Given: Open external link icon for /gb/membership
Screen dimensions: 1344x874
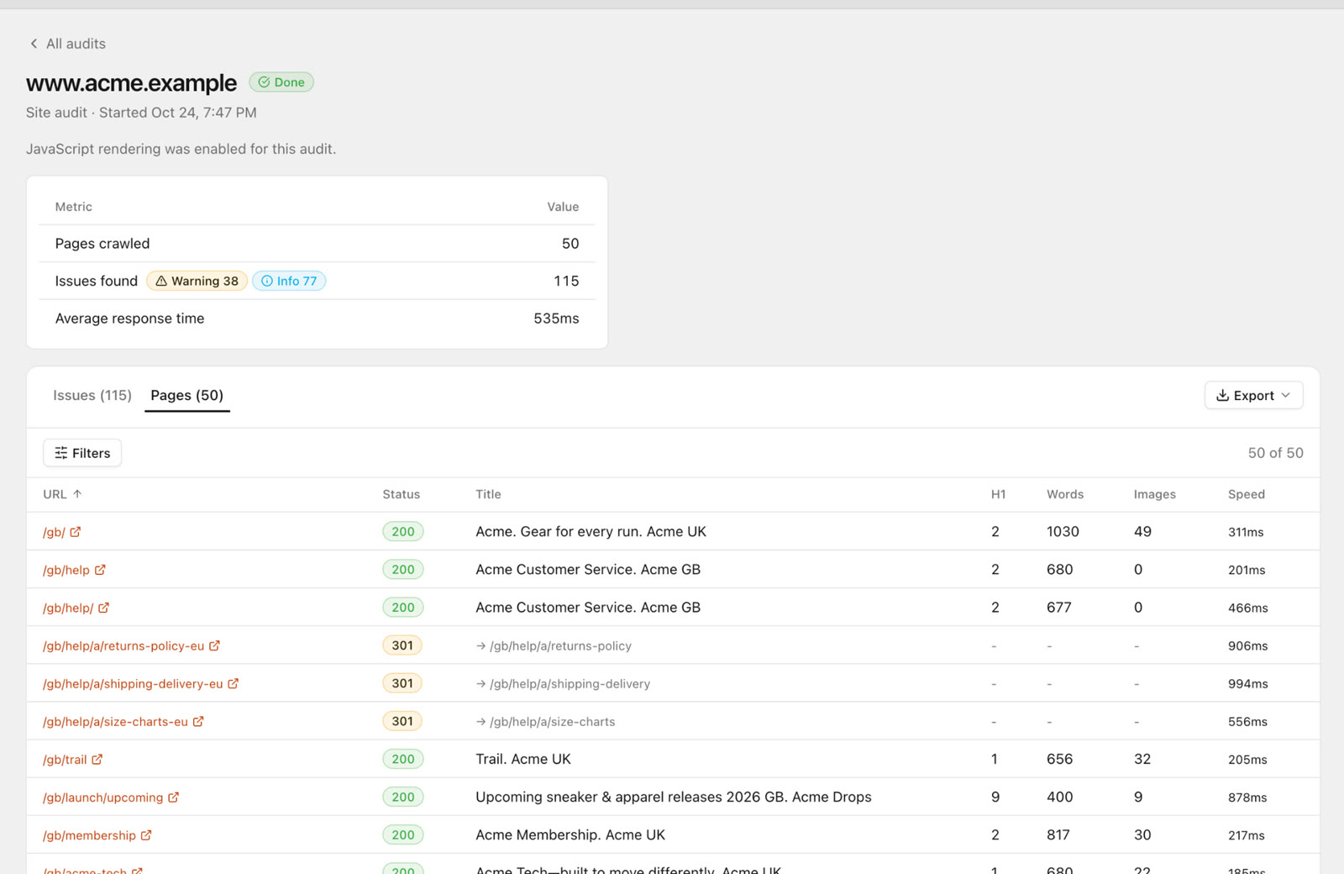Looking at the screenshot, I should pyautogui.click(x=146, y=835).
